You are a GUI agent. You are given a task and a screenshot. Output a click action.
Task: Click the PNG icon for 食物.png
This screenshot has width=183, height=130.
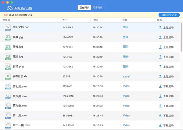[x=8, y=67]
